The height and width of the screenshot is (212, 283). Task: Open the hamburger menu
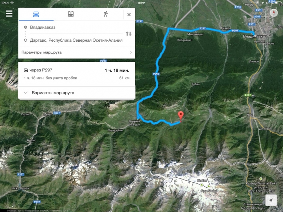[9, 13]
